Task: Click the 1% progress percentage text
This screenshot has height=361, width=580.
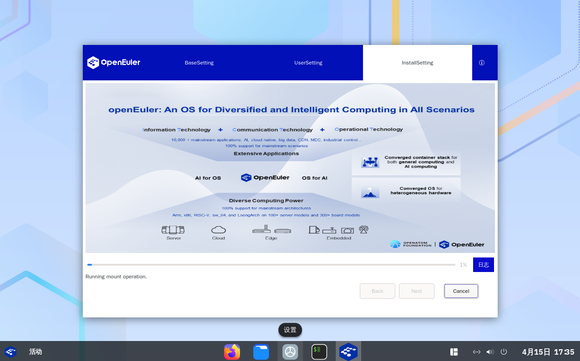Action: point(463,265)
